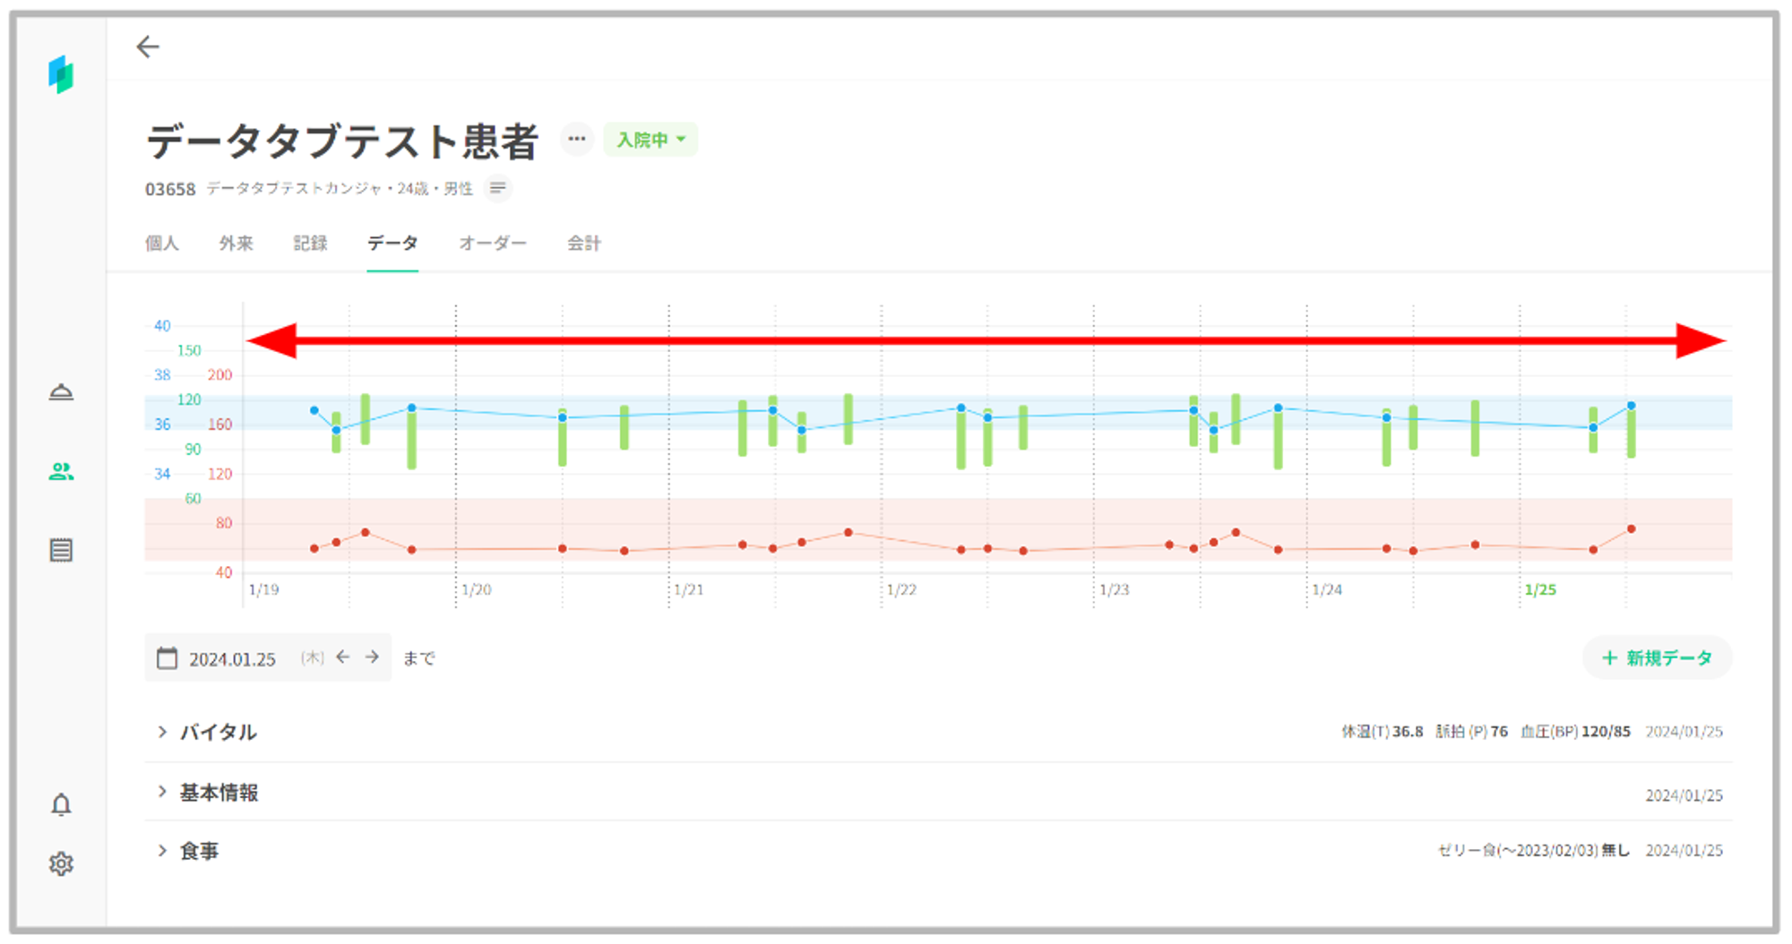Click the 1/23 date label on chart

(x=1115, y=589)
